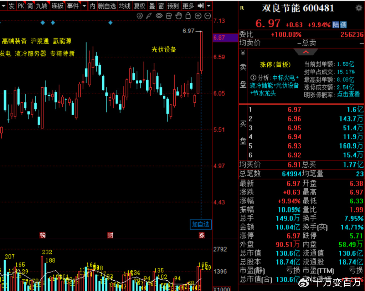
Task: Open the 更多 menu
Action: pyautogui.click(x=188, y=6)
